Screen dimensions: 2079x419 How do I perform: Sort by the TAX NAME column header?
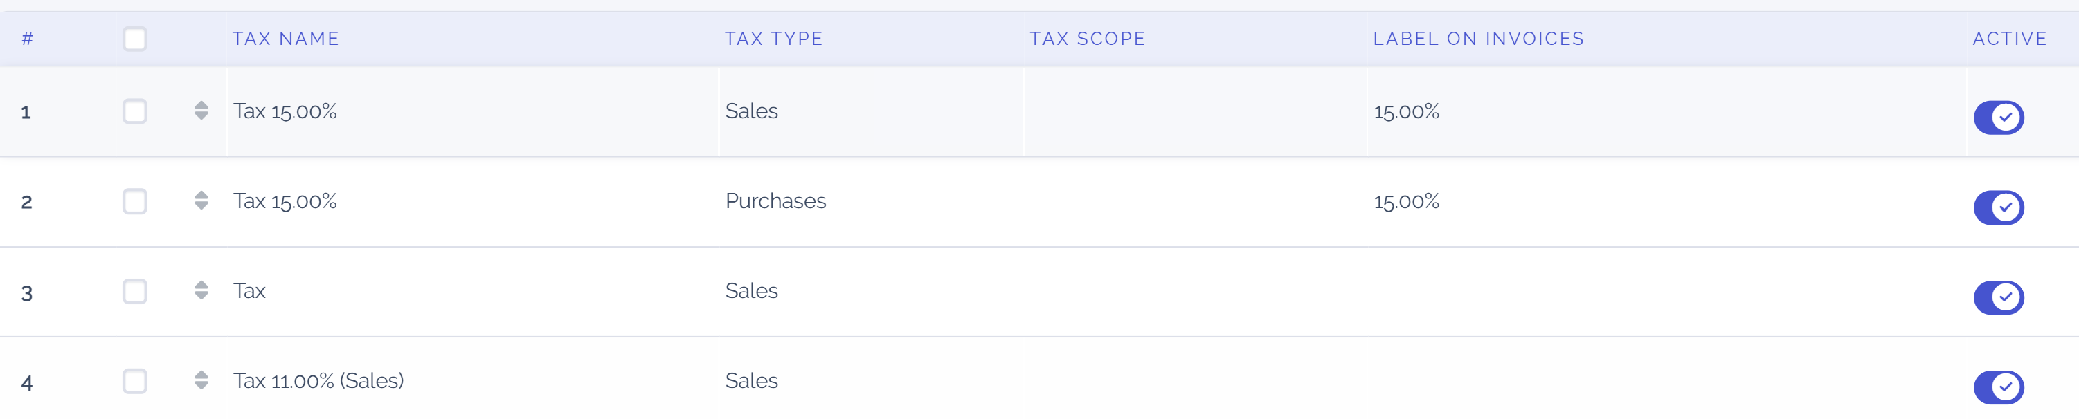click(285, 38)
